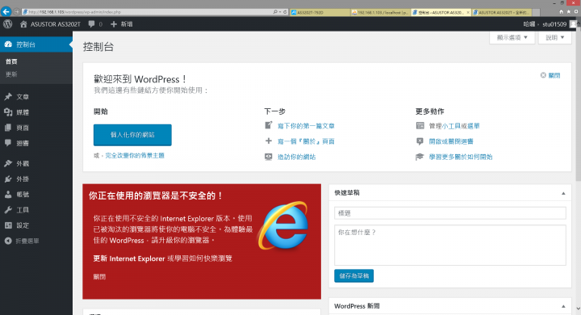Open the 工具 wrench icon
Viewport: 581px width, 315px height.
coord(8,210)
